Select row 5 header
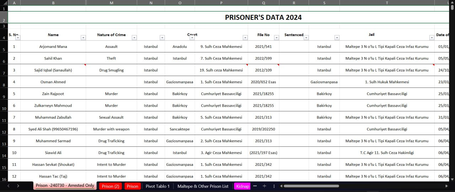This screenshot has height=192, width=455. click(x=4, y=46)
